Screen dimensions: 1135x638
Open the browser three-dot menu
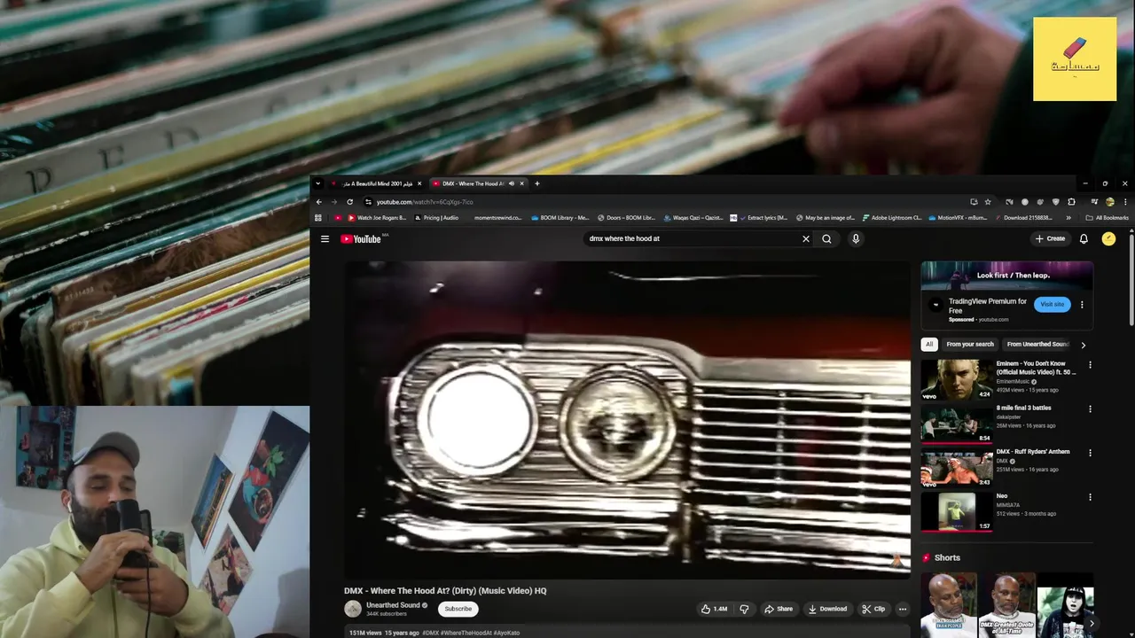tap(1123, 201)
